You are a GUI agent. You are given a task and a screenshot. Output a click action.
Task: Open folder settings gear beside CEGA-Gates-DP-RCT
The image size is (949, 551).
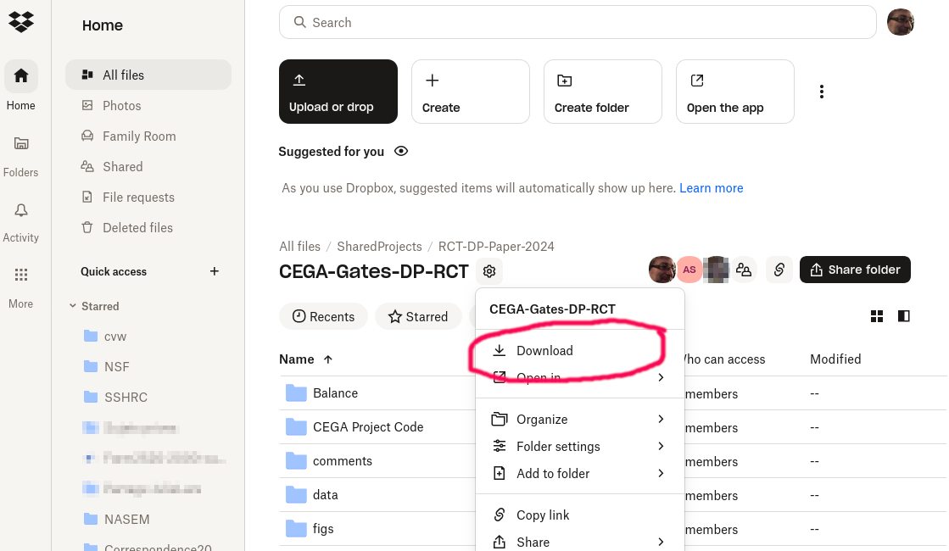[x=488, y=270]
